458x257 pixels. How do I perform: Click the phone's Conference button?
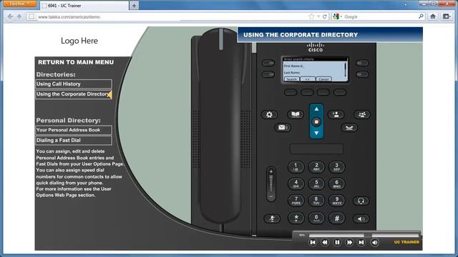362,114
